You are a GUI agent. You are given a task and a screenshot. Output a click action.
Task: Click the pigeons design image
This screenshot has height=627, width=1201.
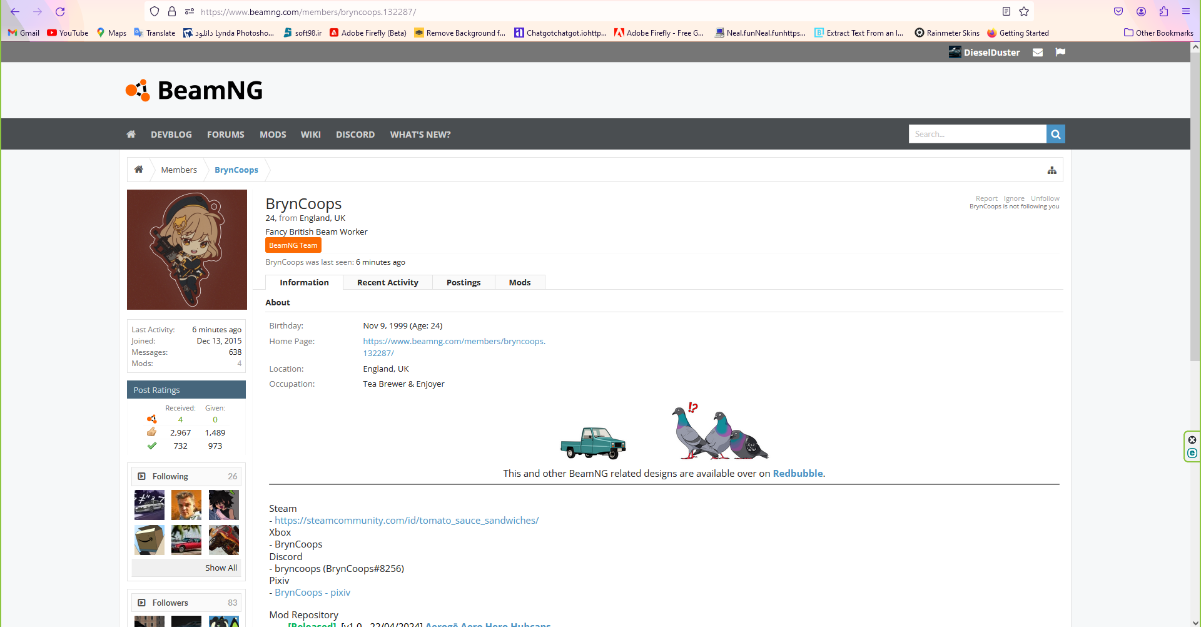[x=720, y=431]
